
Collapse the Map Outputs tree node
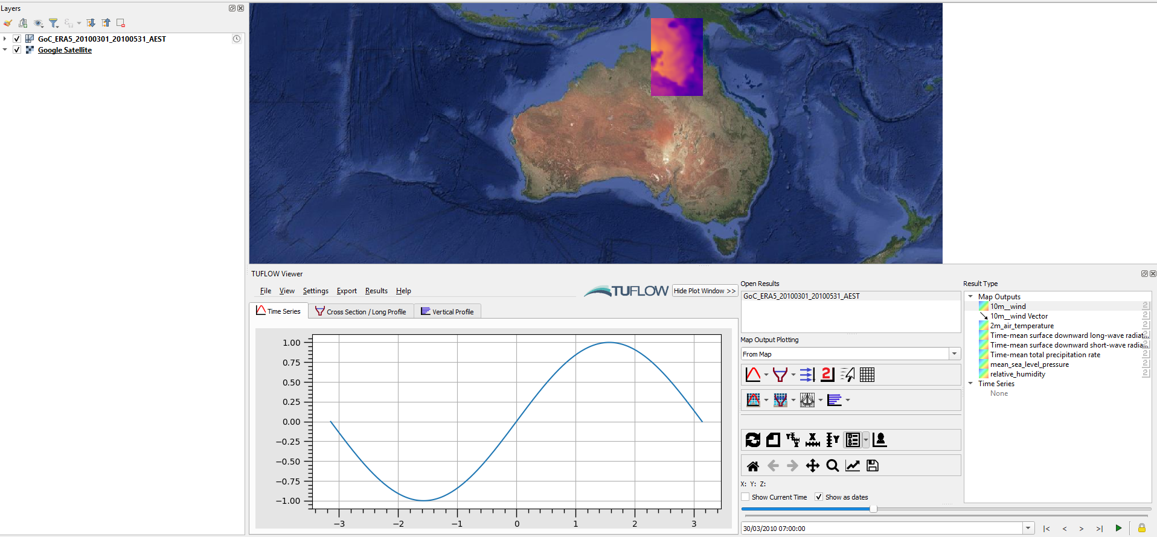click(970, 297)
